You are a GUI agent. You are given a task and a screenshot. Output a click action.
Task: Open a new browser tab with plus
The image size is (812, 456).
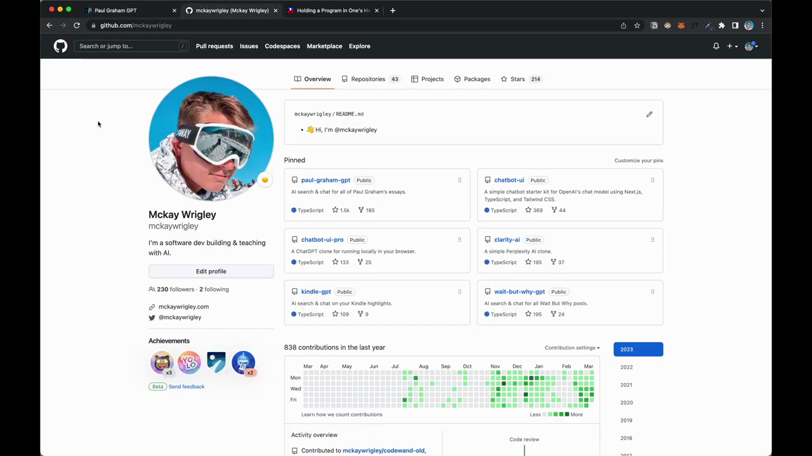click(393, 10)
